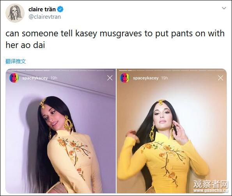The width and height of the screenshot is (232, 196).
Task: Click the blue verified badge
Action: pyautogui.click(x=60, y=9)
